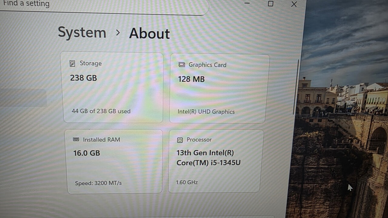Click the Installed RAM memory icon

click(x=76, y=139)
